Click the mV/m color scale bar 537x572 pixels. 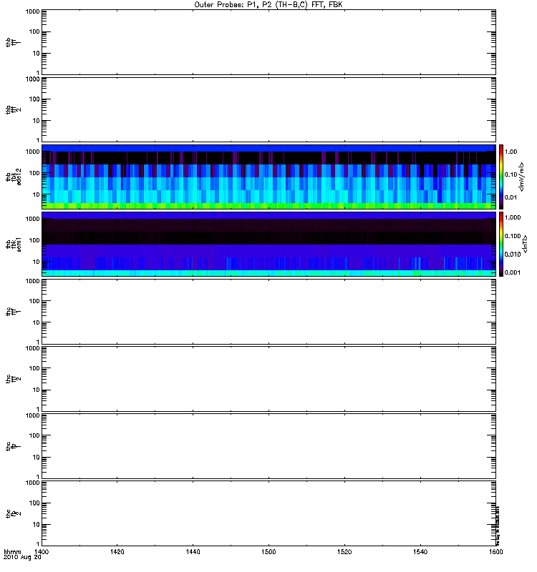point(501,177)
